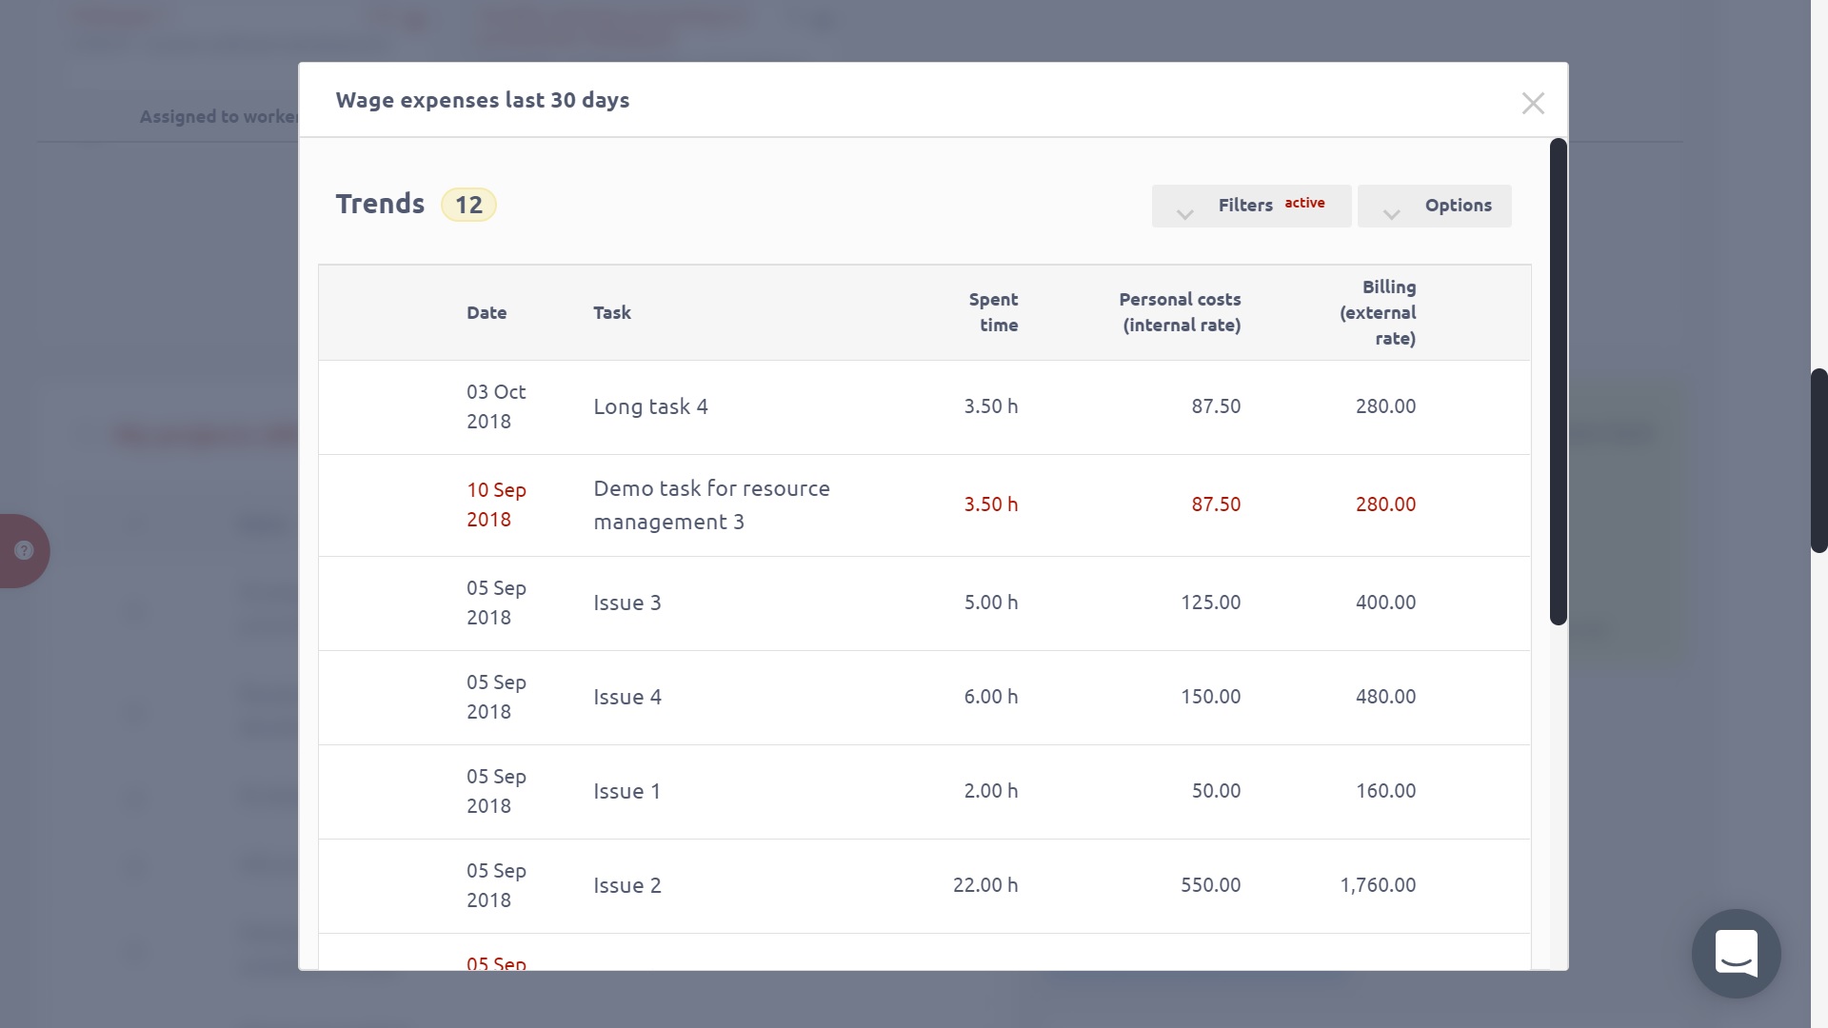Open the Issue 3 task
The image size is (1828, 1028).
point(626,603)
